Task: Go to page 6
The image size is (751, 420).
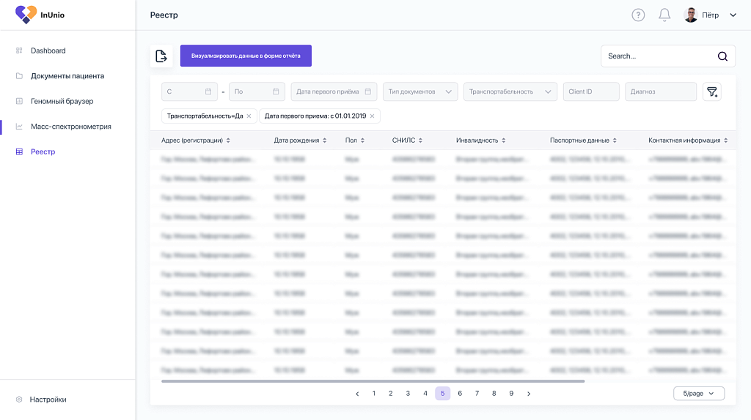Action: pyautogui.click(x=460, y=394)
